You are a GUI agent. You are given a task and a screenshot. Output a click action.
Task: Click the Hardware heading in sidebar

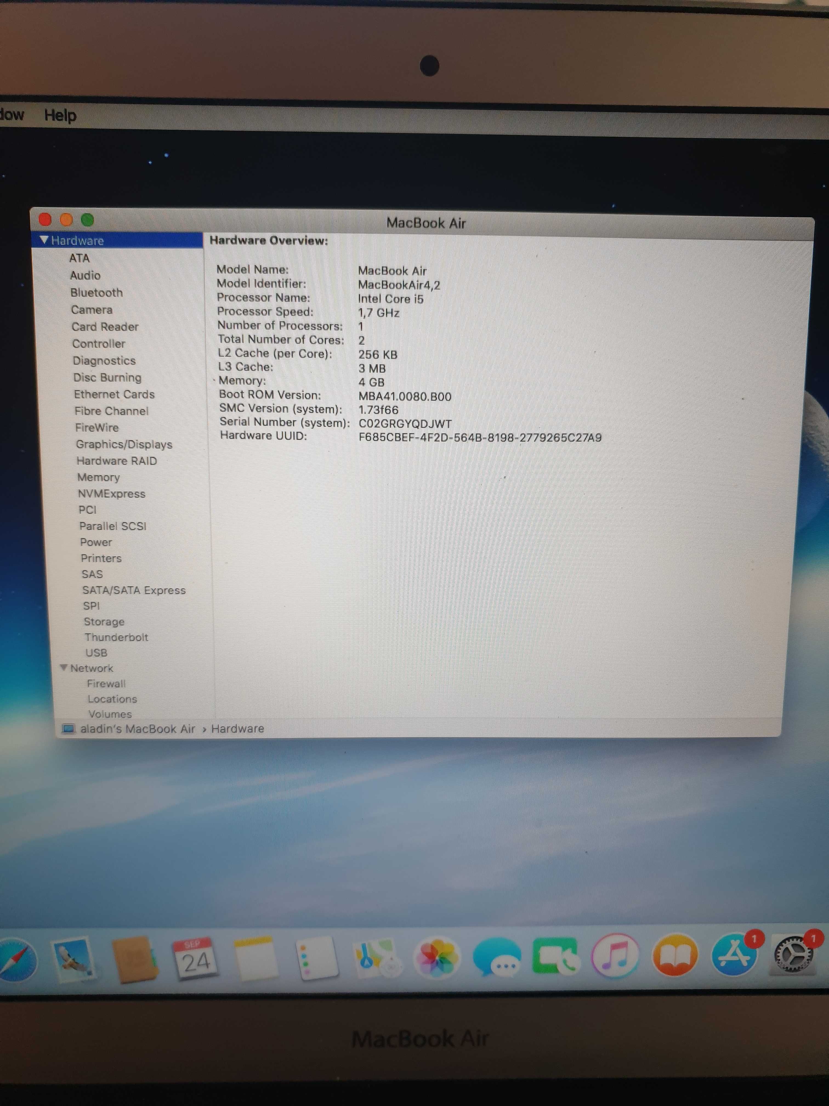[78, 241]
